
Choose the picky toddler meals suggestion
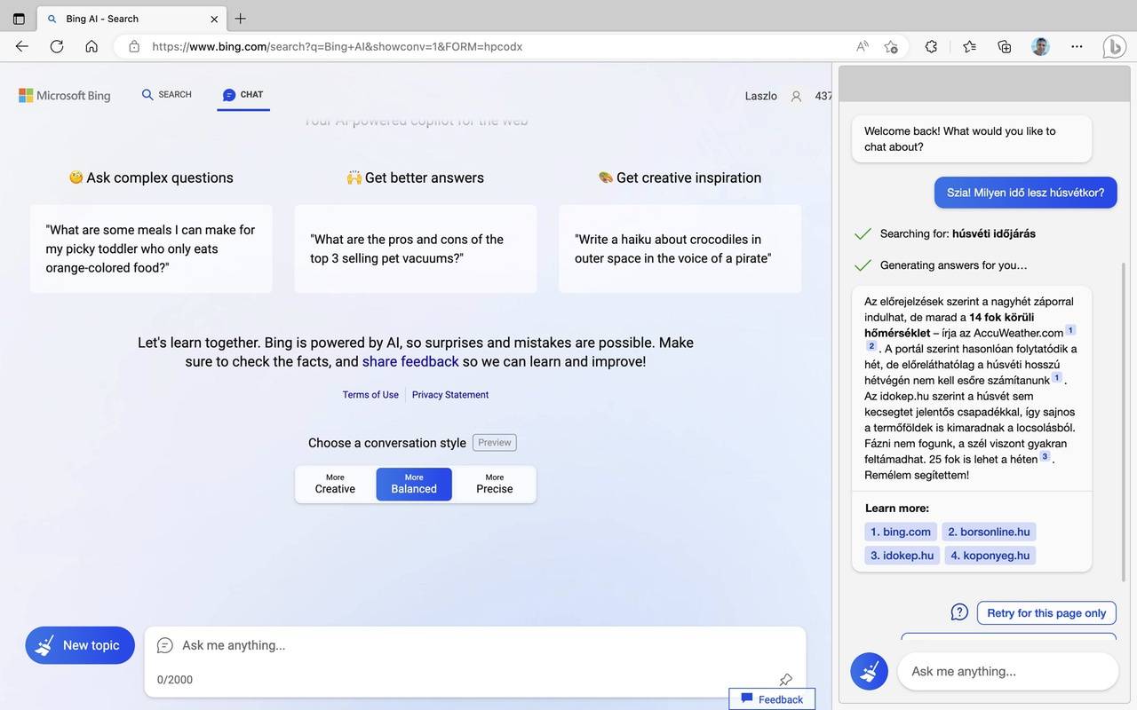click(x=151, y=248)
